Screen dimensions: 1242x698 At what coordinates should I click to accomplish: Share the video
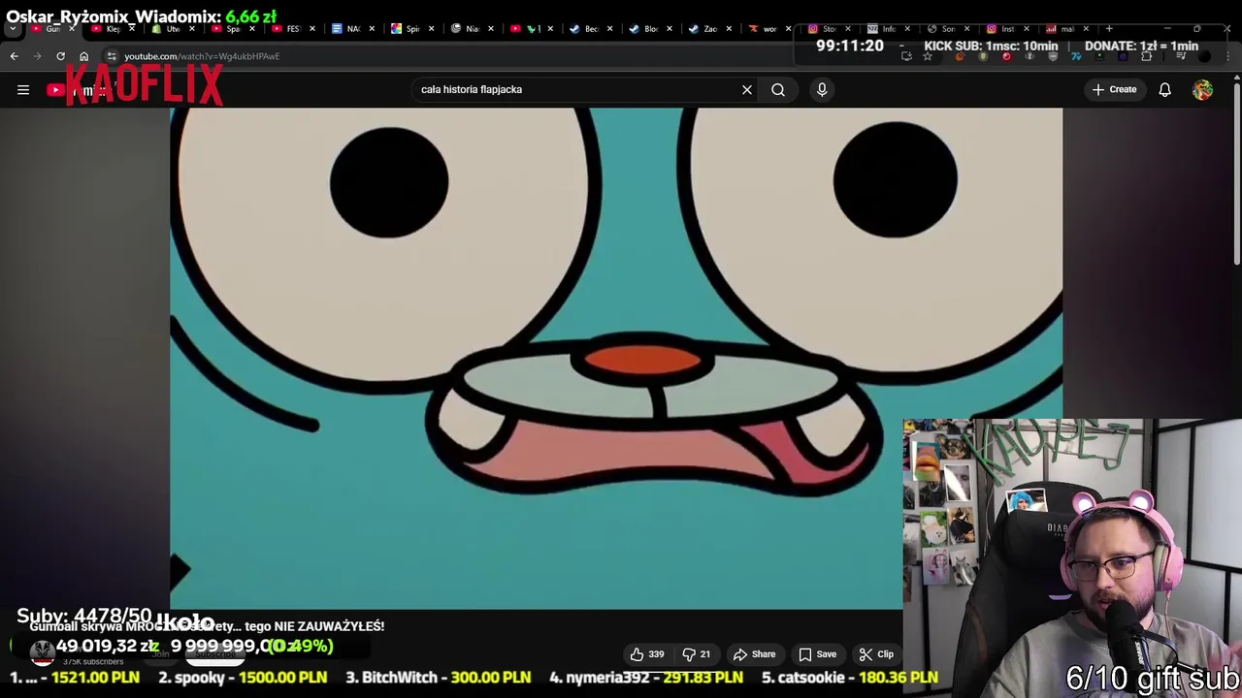(x=755, y=654)
